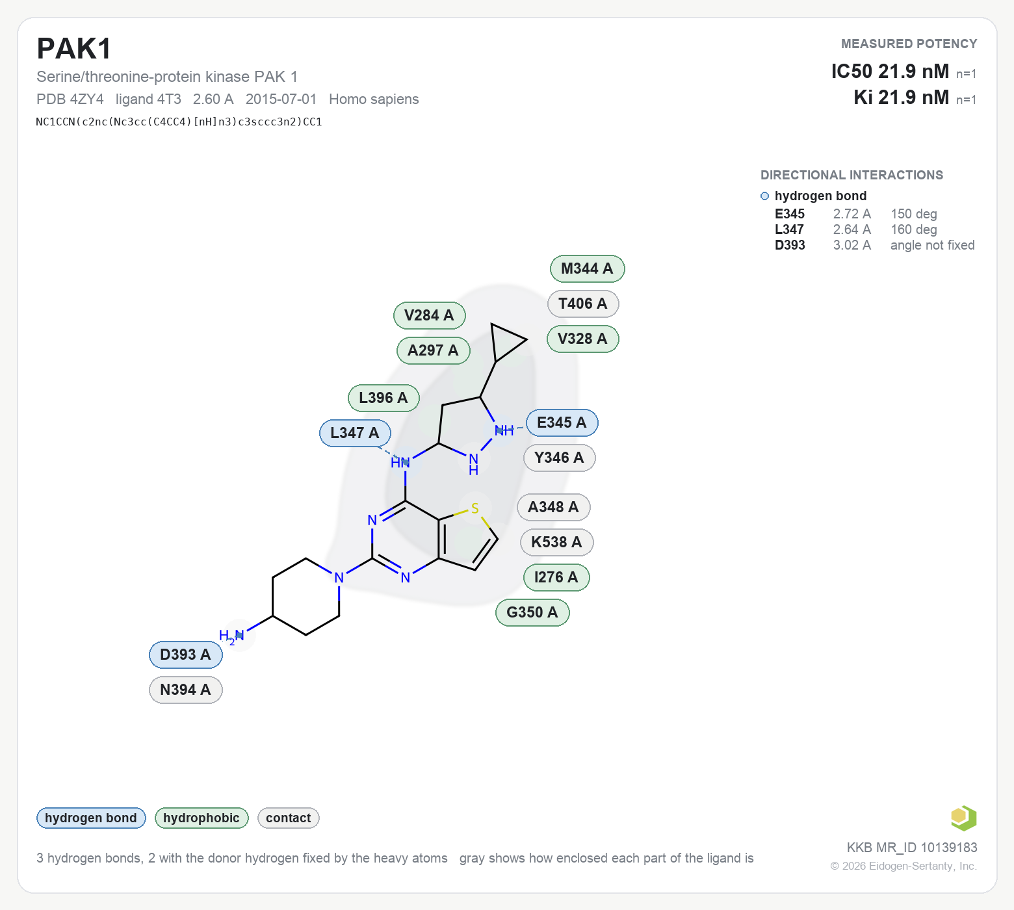Click the G350 A residue tag
This screenshot has height=910, width=1014.
[532, 612]
